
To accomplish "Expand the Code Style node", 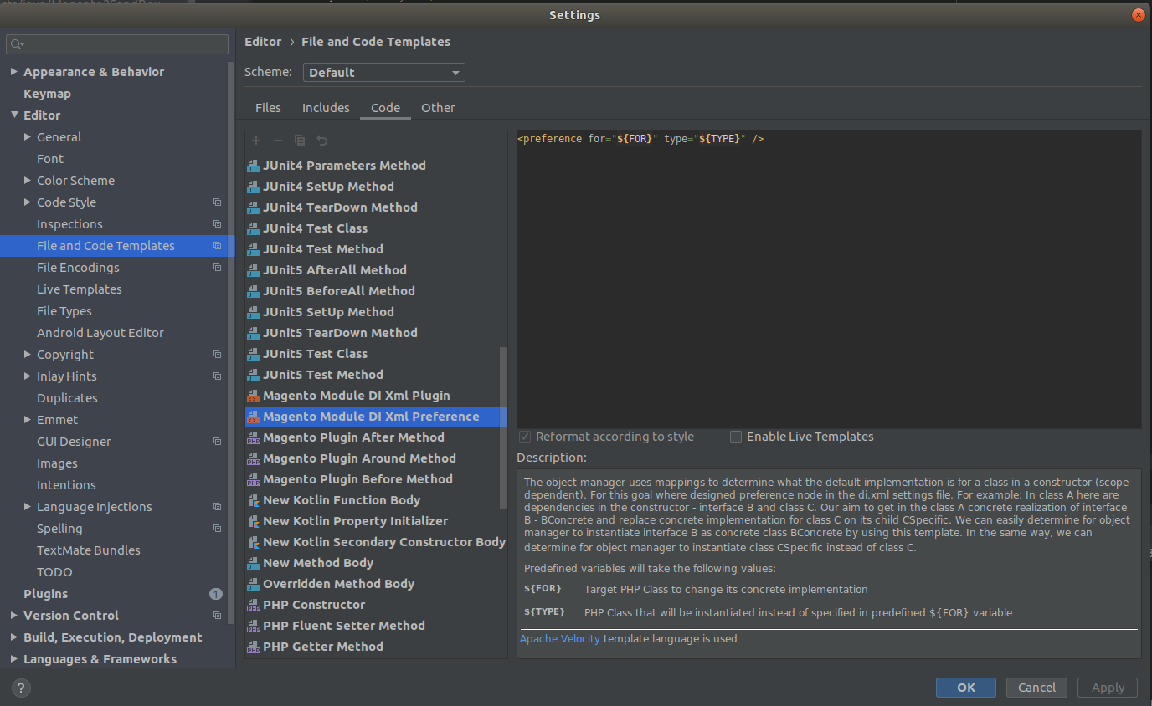I will click(x=28, y=202).
